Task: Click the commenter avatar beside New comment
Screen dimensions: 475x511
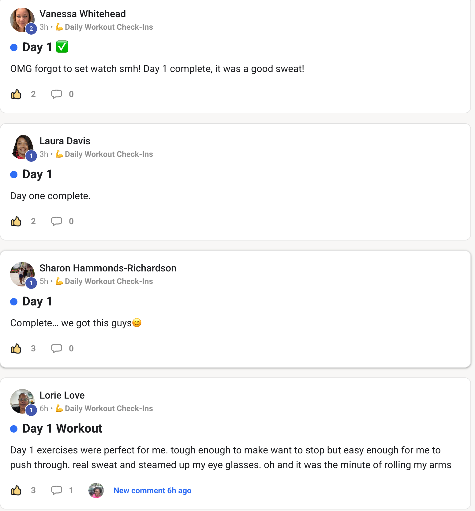Action: [x=96, y=490]
